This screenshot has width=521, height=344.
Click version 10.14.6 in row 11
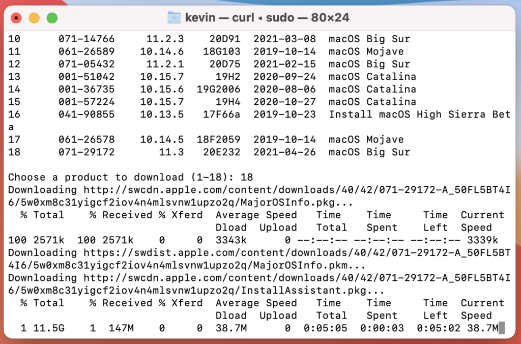pos(162,51)
